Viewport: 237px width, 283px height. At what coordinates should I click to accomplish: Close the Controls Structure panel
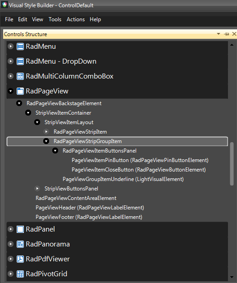tap(234, 34)
